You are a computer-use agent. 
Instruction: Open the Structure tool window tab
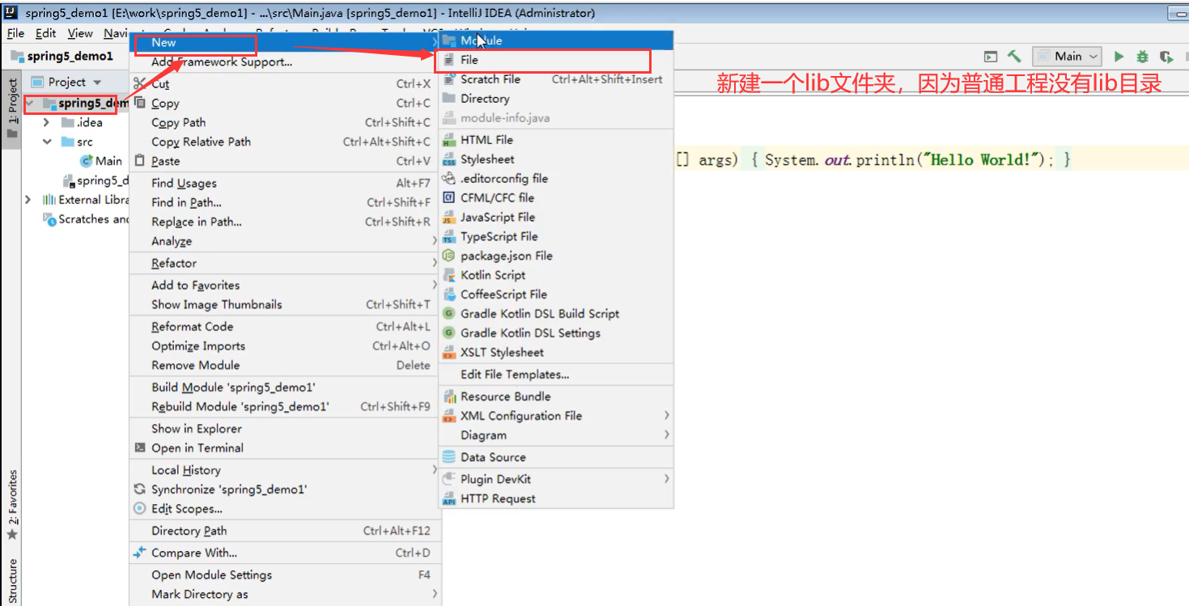pyautogui.click(x=12, y=580)
